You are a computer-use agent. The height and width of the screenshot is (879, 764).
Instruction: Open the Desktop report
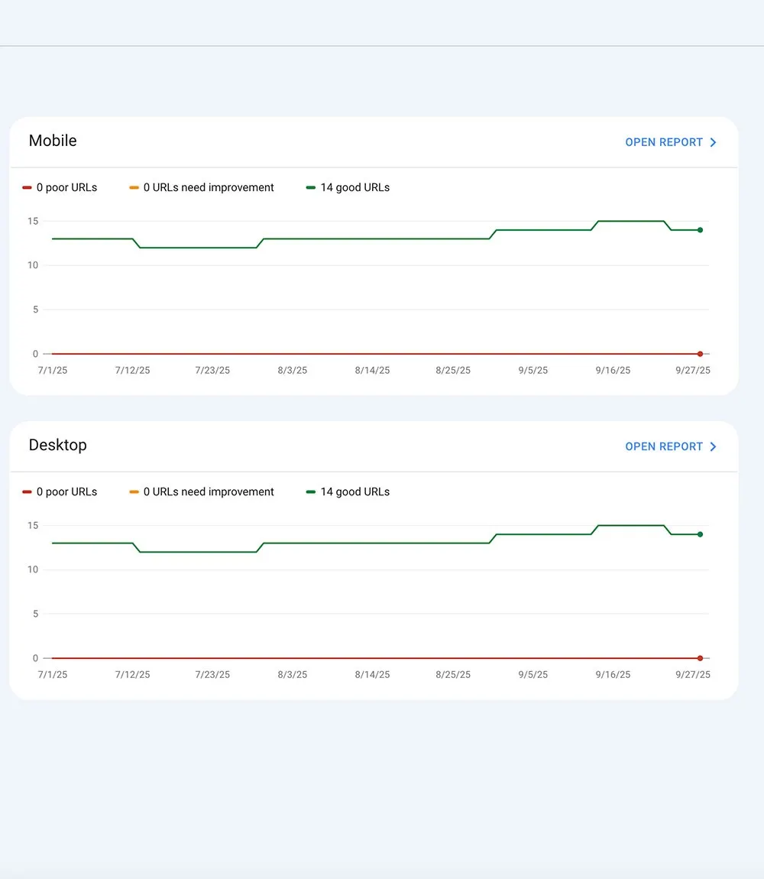click(x=663, y=446)
